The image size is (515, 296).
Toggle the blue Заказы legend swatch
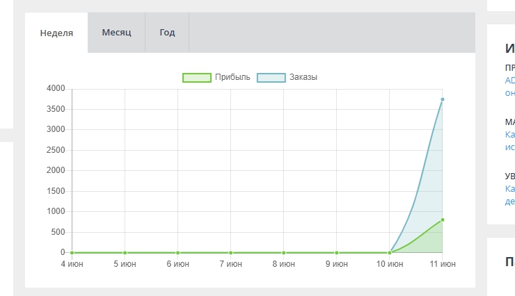tap(271, 77)
